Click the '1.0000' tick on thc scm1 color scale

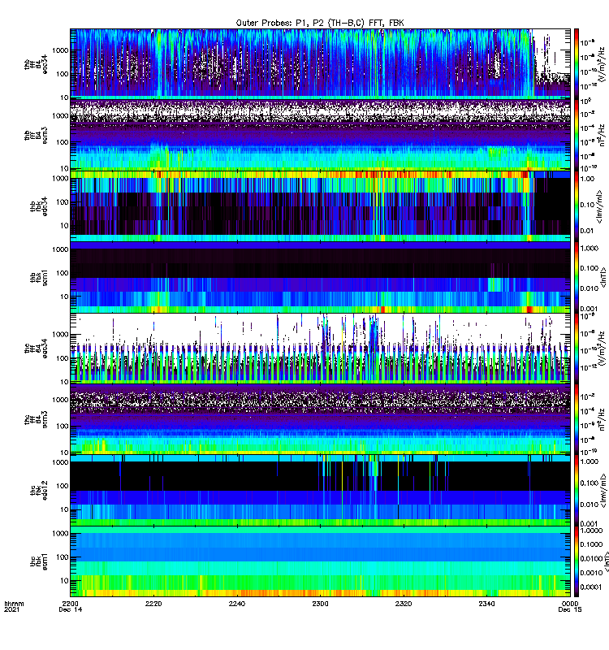tap(592, 531)
